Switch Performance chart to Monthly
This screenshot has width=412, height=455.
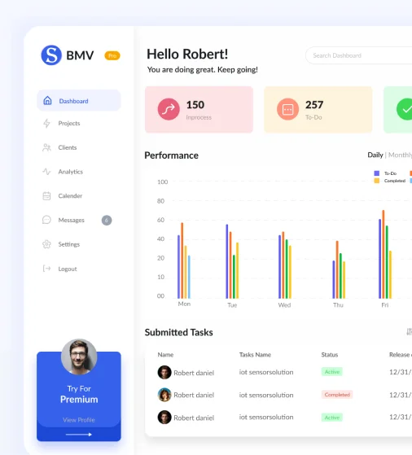click(x=400, y=155)
